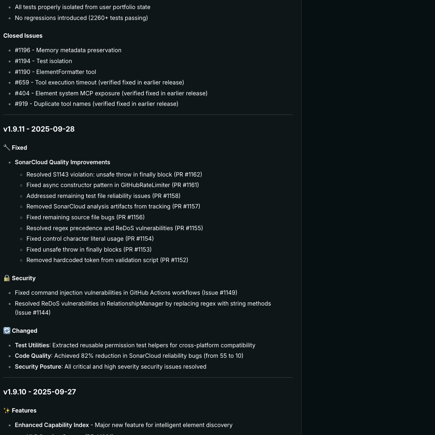
Task: Click the #659 Tool execution timeout entry
Action: 99,82
